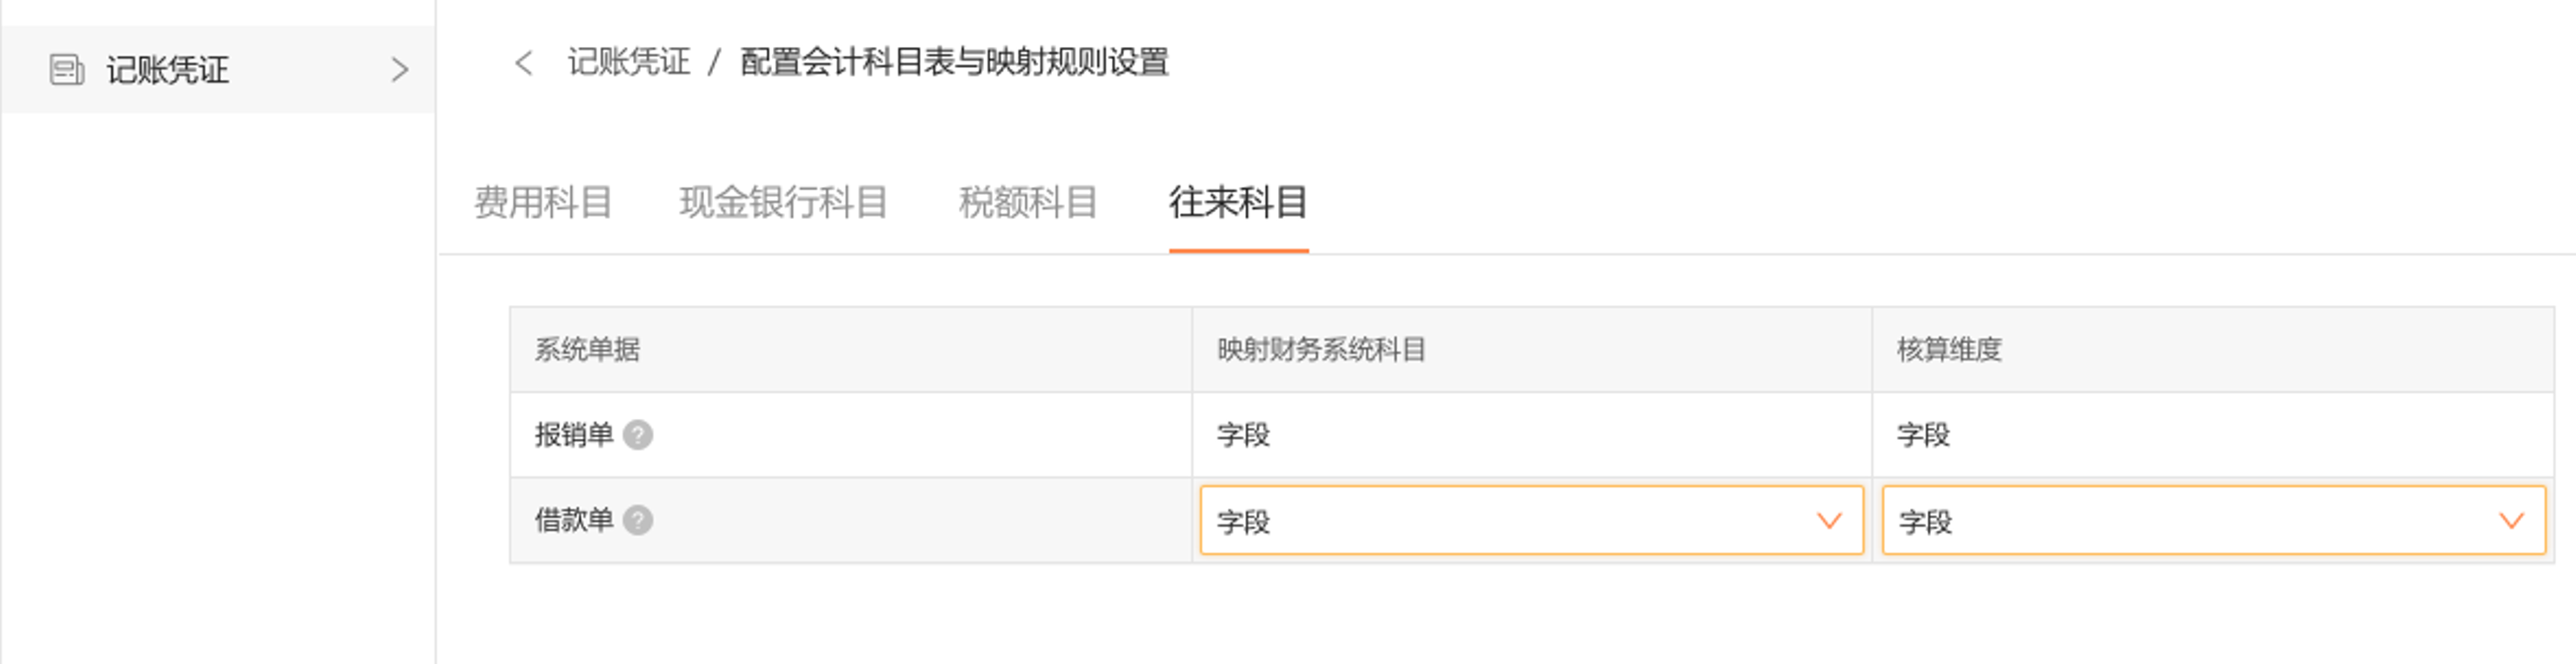The height and width of the screenshot is (664, 2576).
Task: Click the 借款单 row label
Action: [572, 520]
